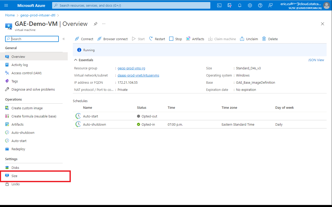Open portal settings gear
Viewport: 332px width, 207px height.
pos(250,5)
